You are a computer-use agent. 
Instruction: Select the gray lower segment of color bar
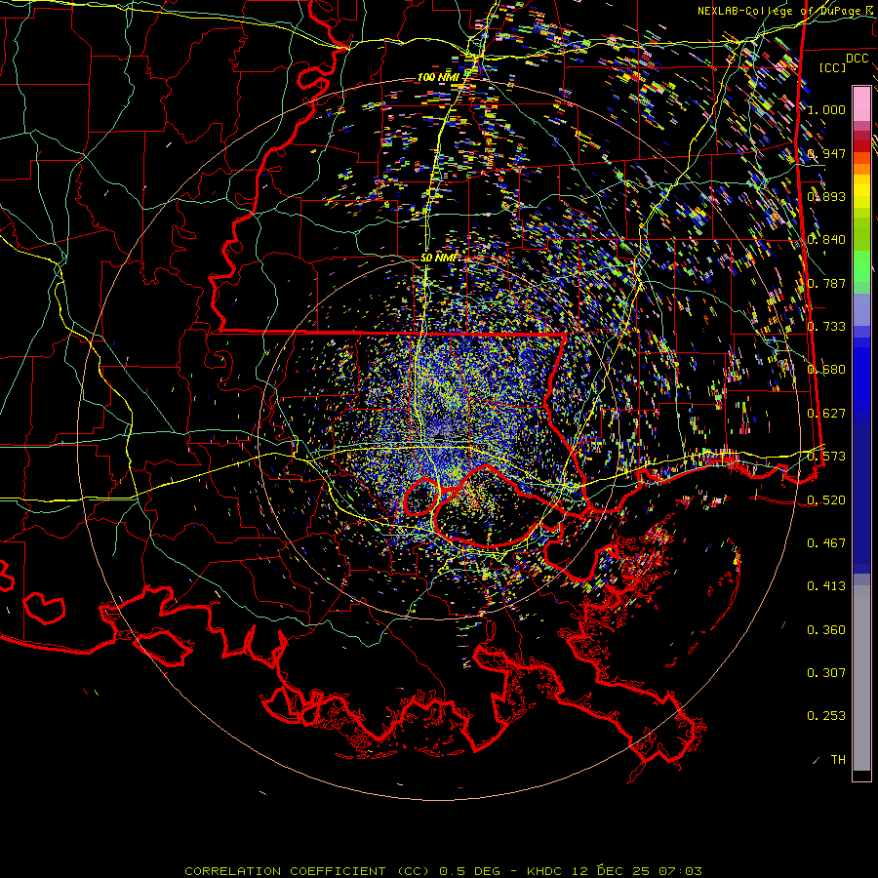point(861,678)
